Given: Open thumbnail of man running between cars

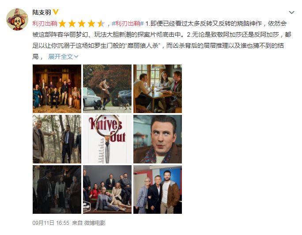Looking at the screenshot, I should 107,89.
